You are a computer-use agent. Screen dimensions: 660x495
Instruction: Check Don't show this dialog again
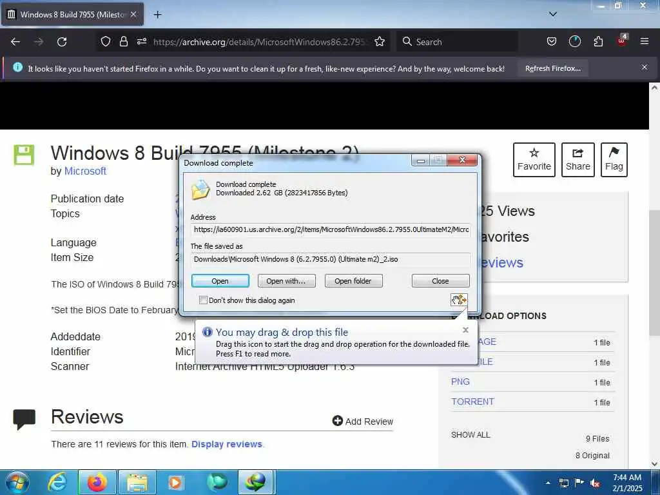tap(203, 300)
